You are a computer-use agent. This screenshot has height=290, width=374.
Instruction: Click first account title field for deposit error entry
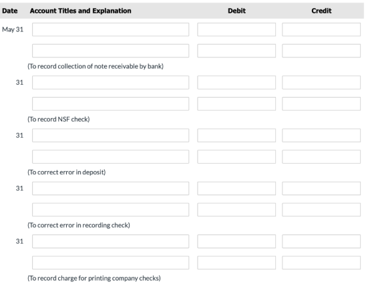(110, 136)
